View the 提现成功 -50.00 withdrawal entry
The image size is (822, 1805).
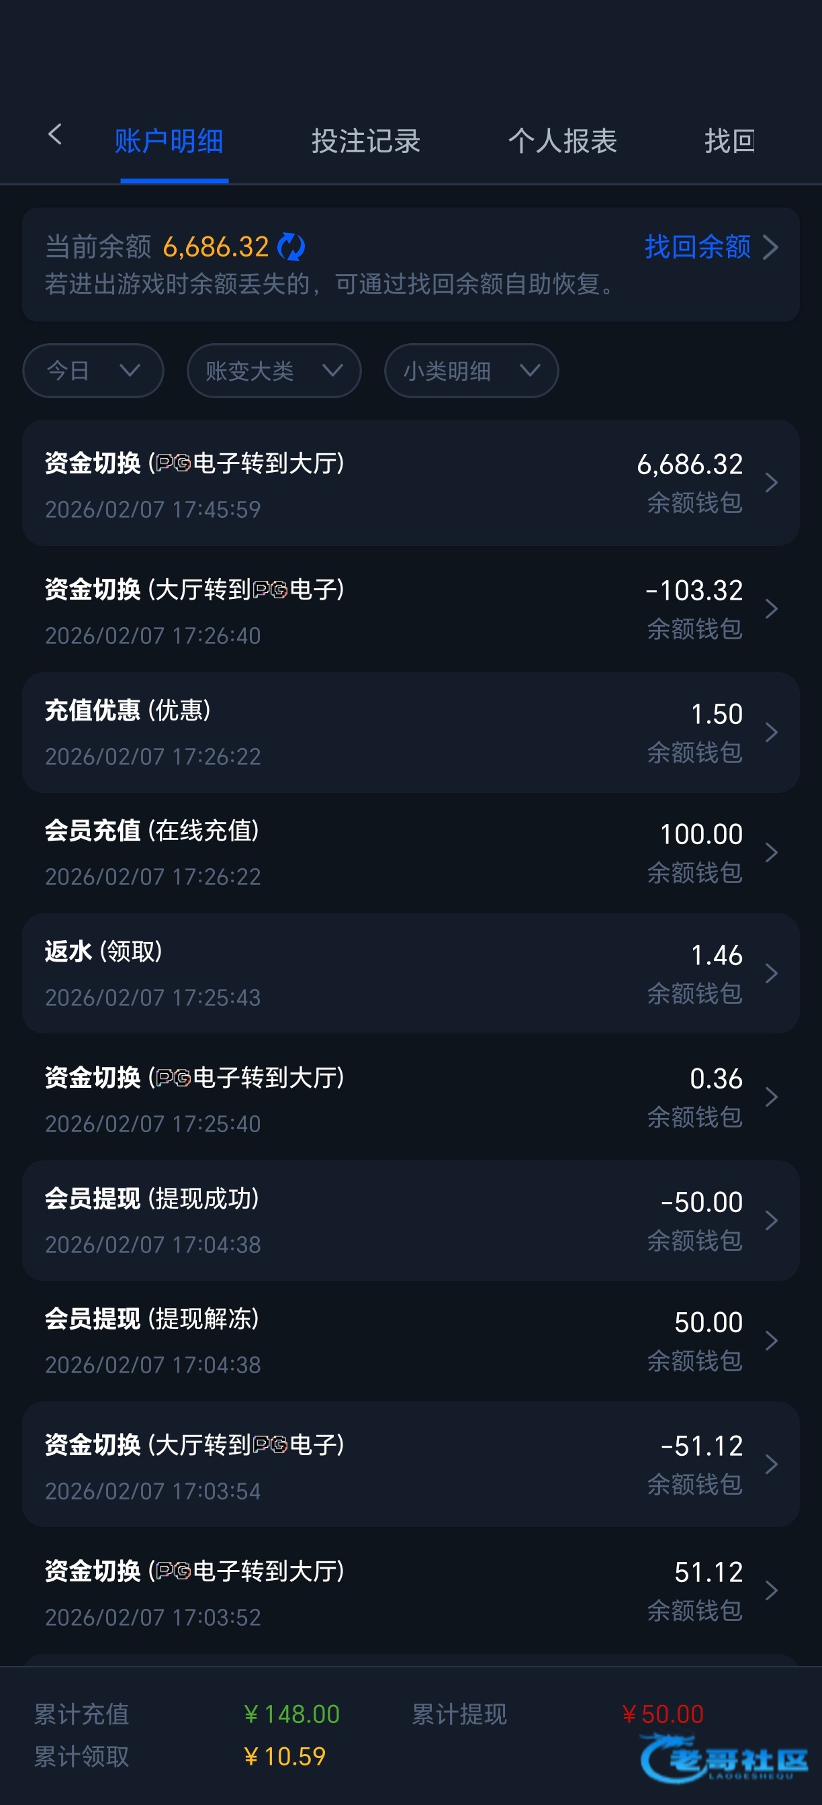(410, 1221)
